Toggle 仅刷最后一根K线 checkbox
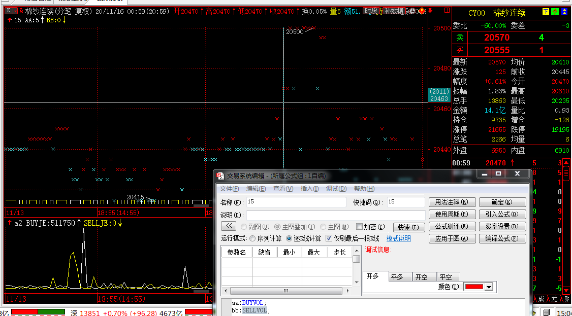Viewport: 572px width, 316px height. tap(329, 238)
